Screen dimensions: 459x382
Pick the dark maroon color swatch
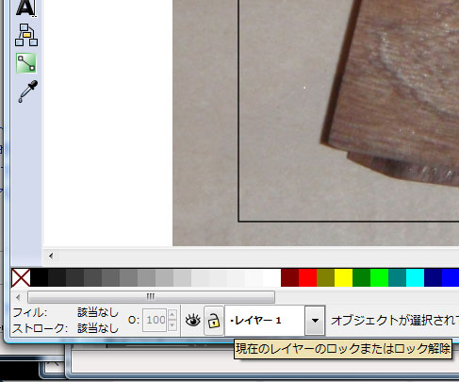pos(289,278)
